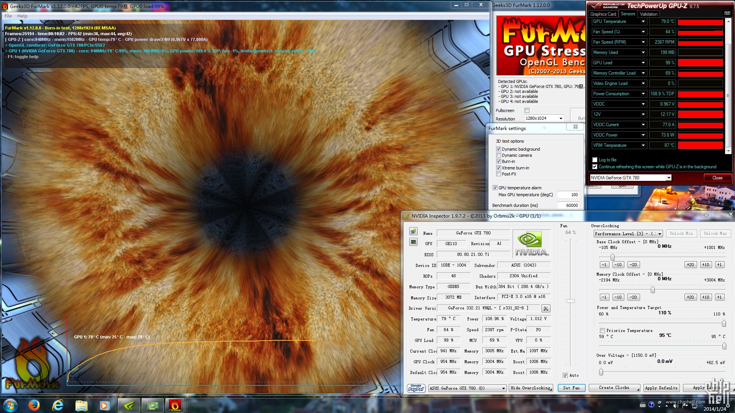Open the Windows Start menu
Viewport: 735px width, 413px height.
click(10, 405)
